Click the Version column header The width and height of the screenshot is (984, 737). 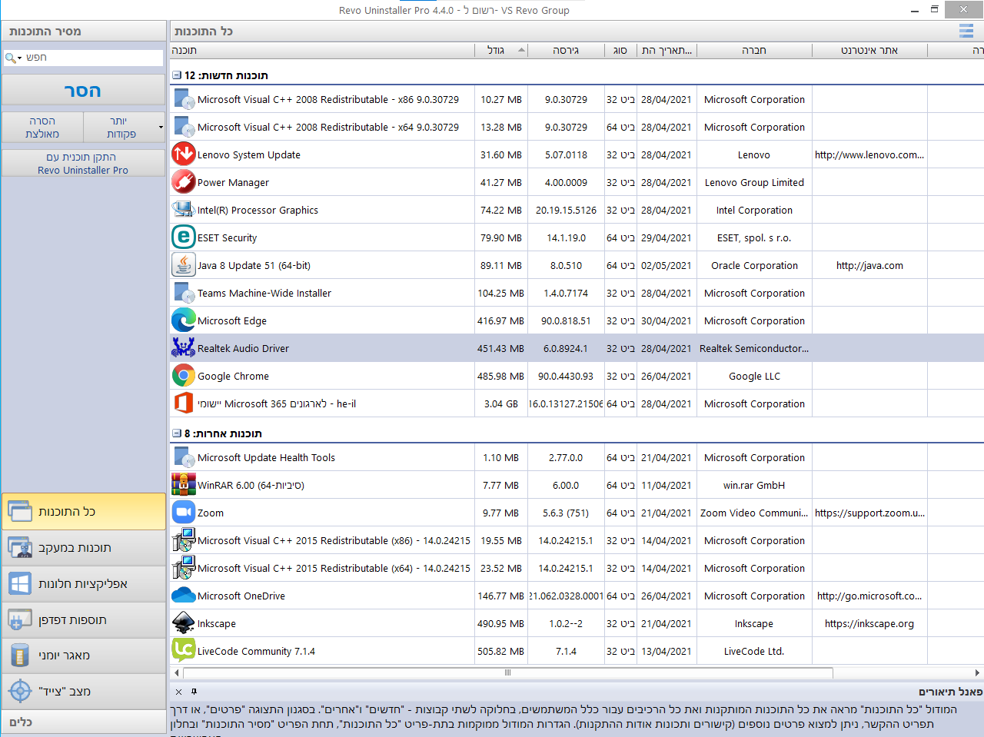pos(566,50)
